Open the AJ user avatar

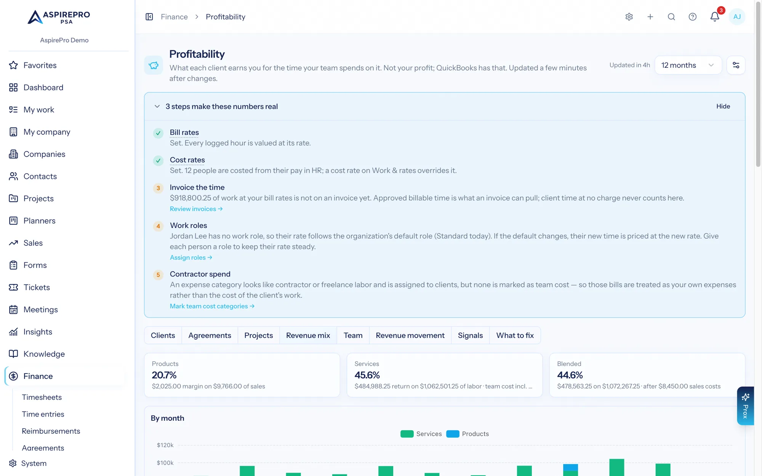pos(737,17)
